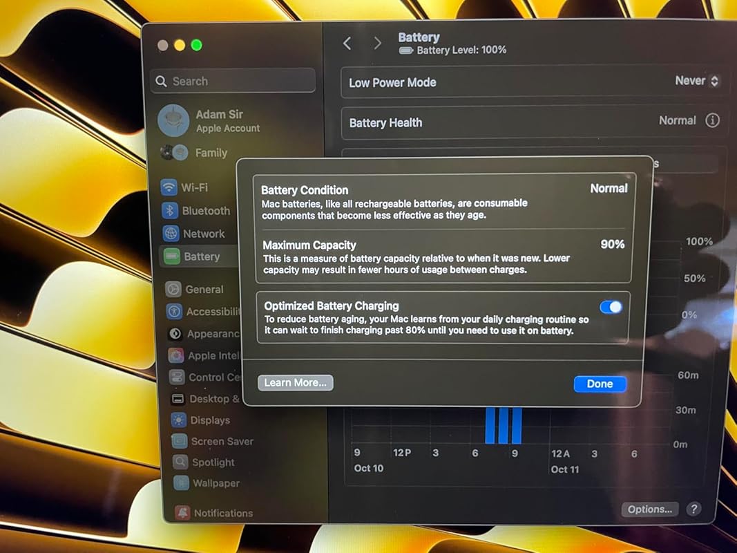Click the Battery Health info icon
The width and height of the screenshot is (737, 553).
point(712,120)
